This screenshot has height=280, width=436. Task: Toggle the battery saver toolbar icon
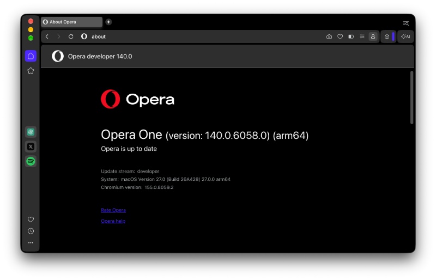[351, 36]
